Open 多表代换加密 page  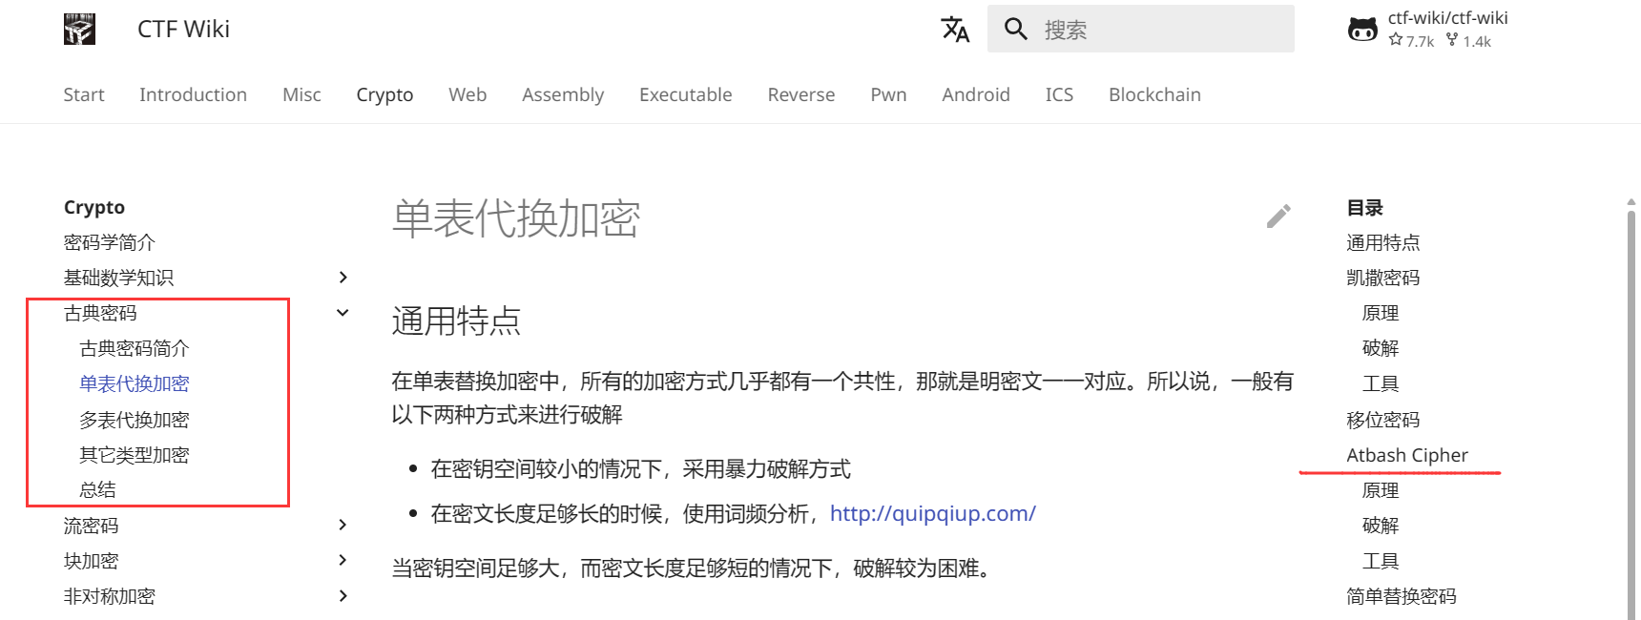pos(135,420)
